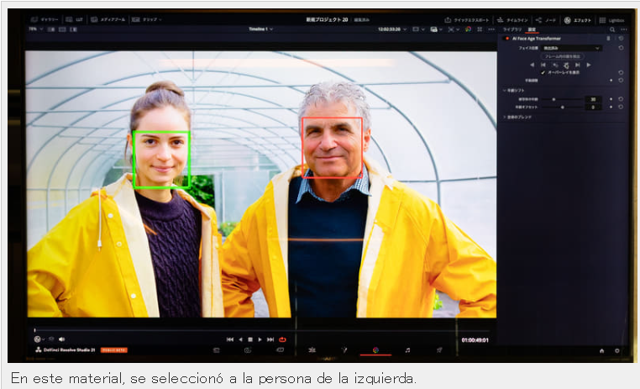
Task: Click the search magnifier in effects panel
Action: tap(612, 29)
